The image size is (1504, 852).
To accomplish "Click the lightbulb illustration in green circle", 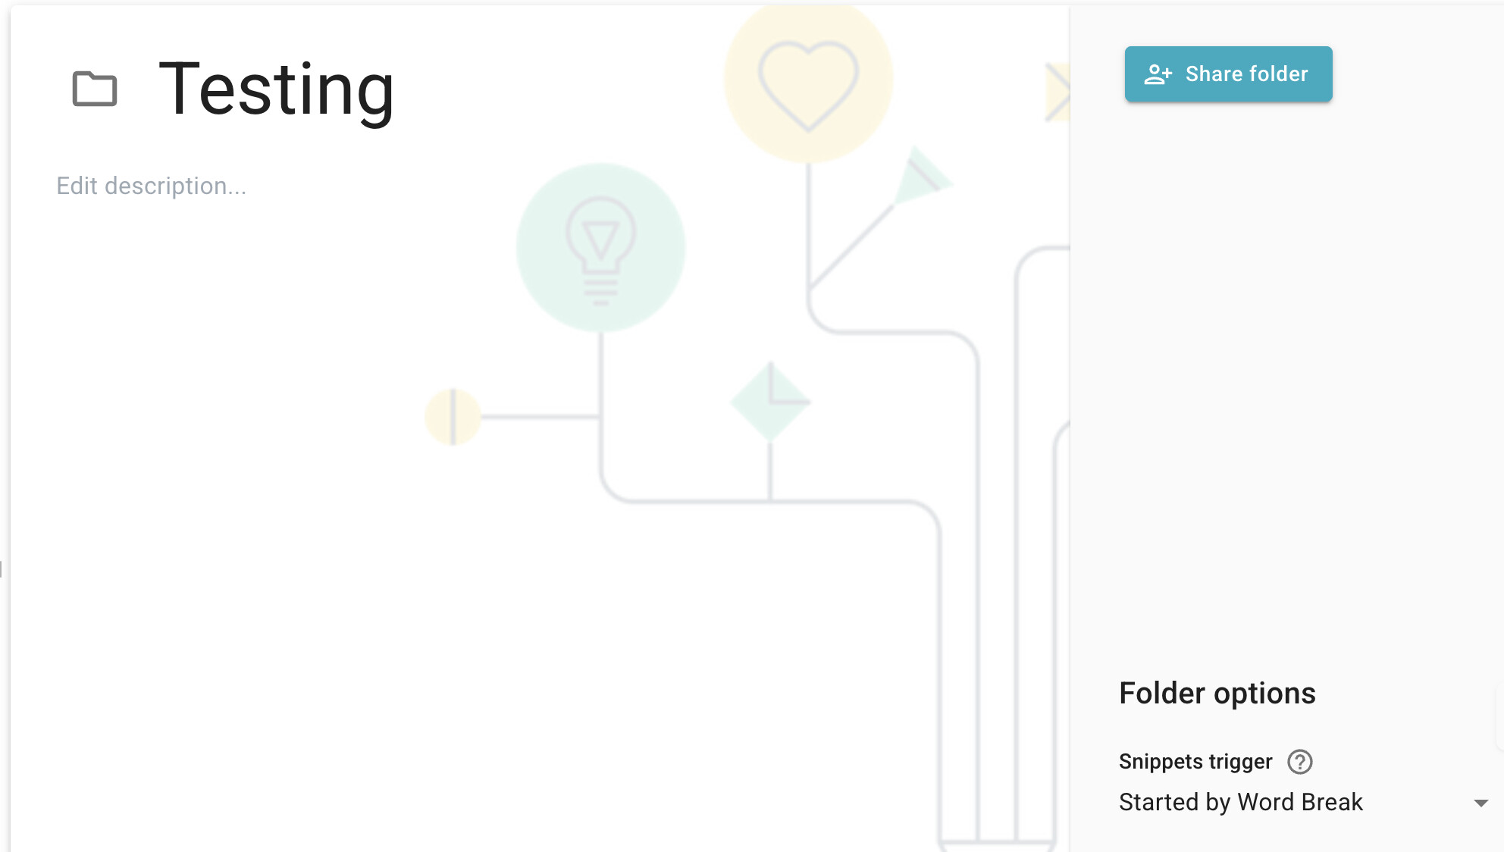I will tap(600, 248).
